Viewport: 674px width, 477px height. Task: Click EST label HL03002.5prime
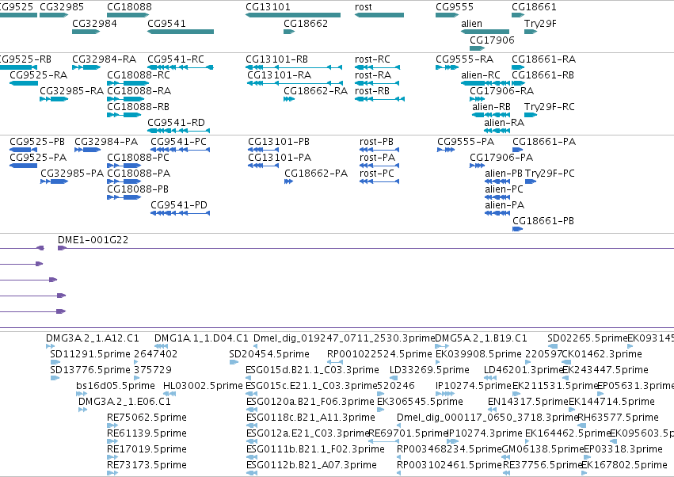pyautogui.click(x=203, y=385)
